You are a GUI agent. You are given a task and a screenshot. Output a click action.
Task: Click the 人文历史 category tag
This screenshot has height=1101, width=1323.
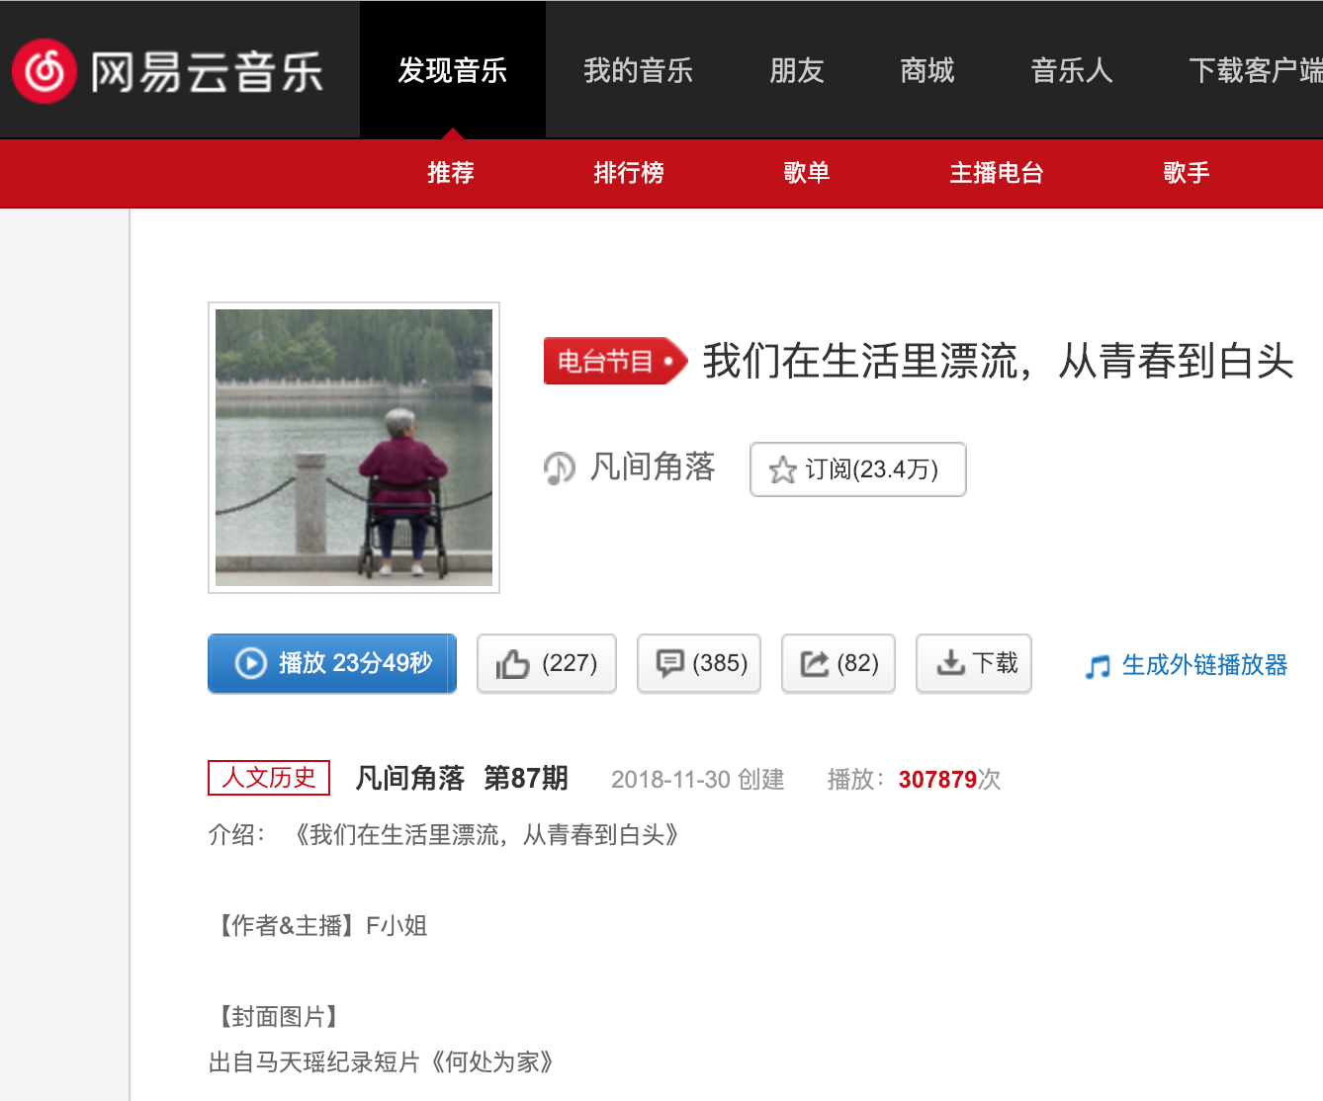269,778
